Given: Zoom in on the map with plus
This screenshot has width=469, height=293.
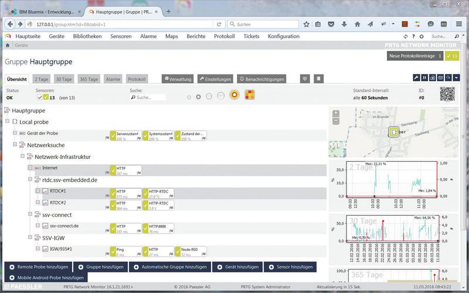Looking at the screenshot, I should coord(335,113).
